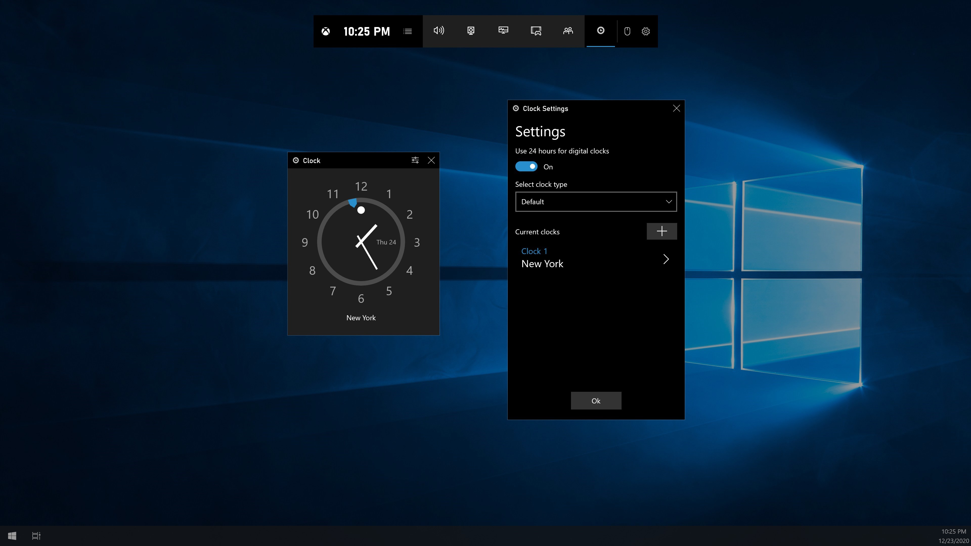Click the mouse click-through icon in Game Bar
971x546 pixels.
point(627,31)
